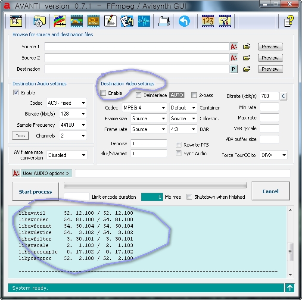The image size is (302, 300).
Task: Click log scrollbar up arrow
Action: 290,210
